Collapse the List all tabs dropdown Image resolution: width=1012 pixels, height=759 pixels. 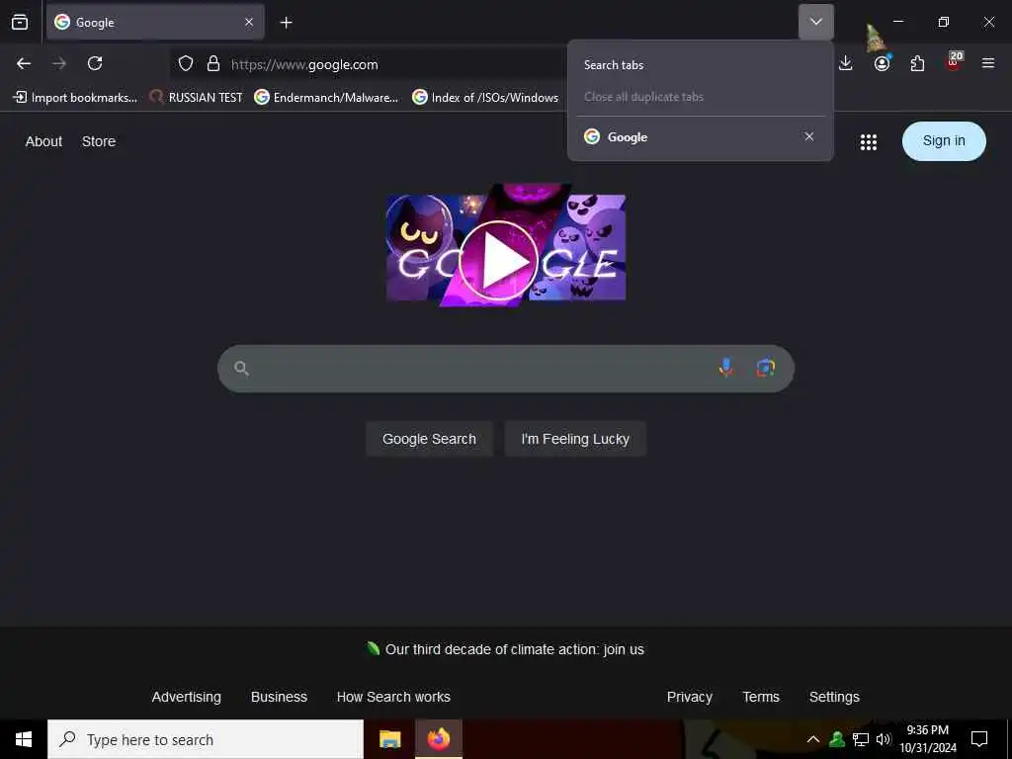click(x=815, y=22)
